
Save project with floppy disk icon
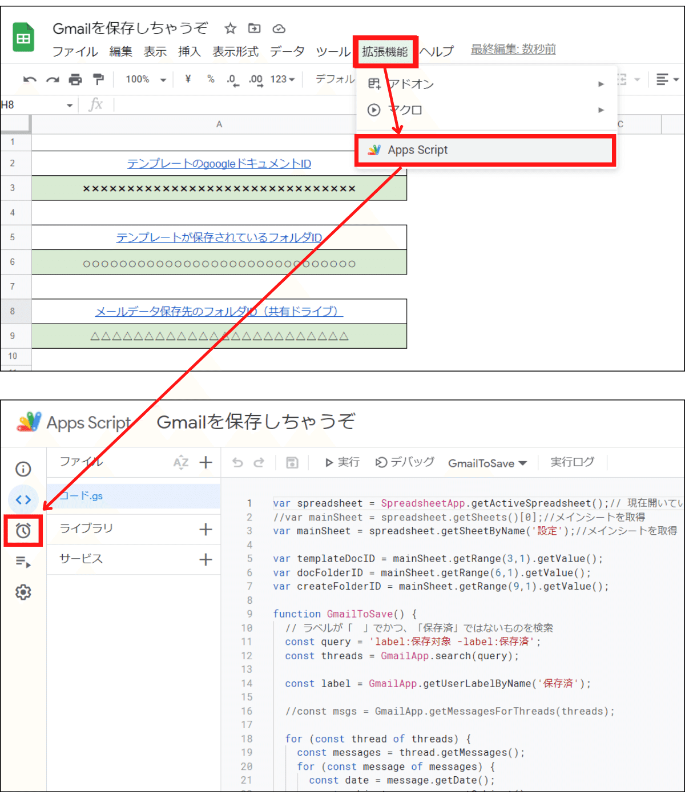[x=292, y=462]
